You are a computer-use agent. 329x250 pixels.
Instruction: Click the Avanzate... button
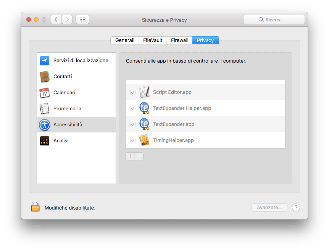tap(269, 208)
